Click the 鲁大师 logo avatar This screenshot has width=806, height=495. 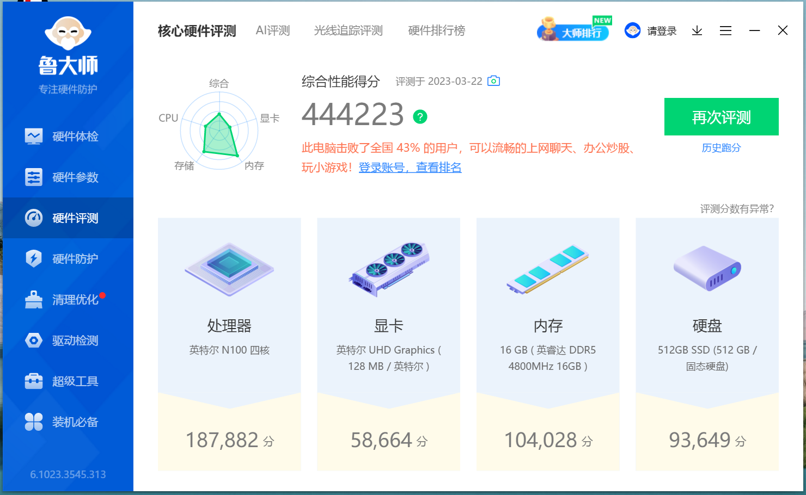(x=68, y=33)
